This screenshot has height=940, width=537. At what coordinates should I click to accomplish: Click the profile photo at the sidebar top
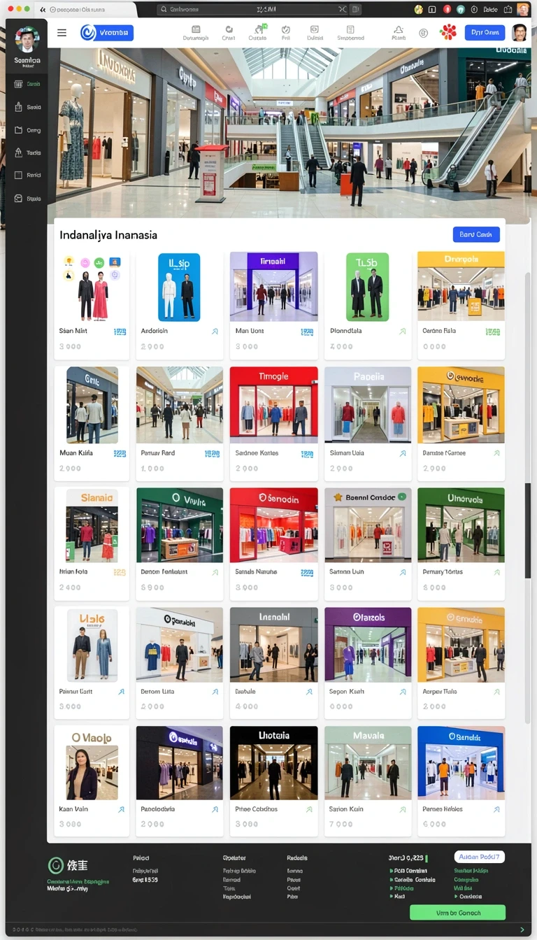(x=27, y=41)
